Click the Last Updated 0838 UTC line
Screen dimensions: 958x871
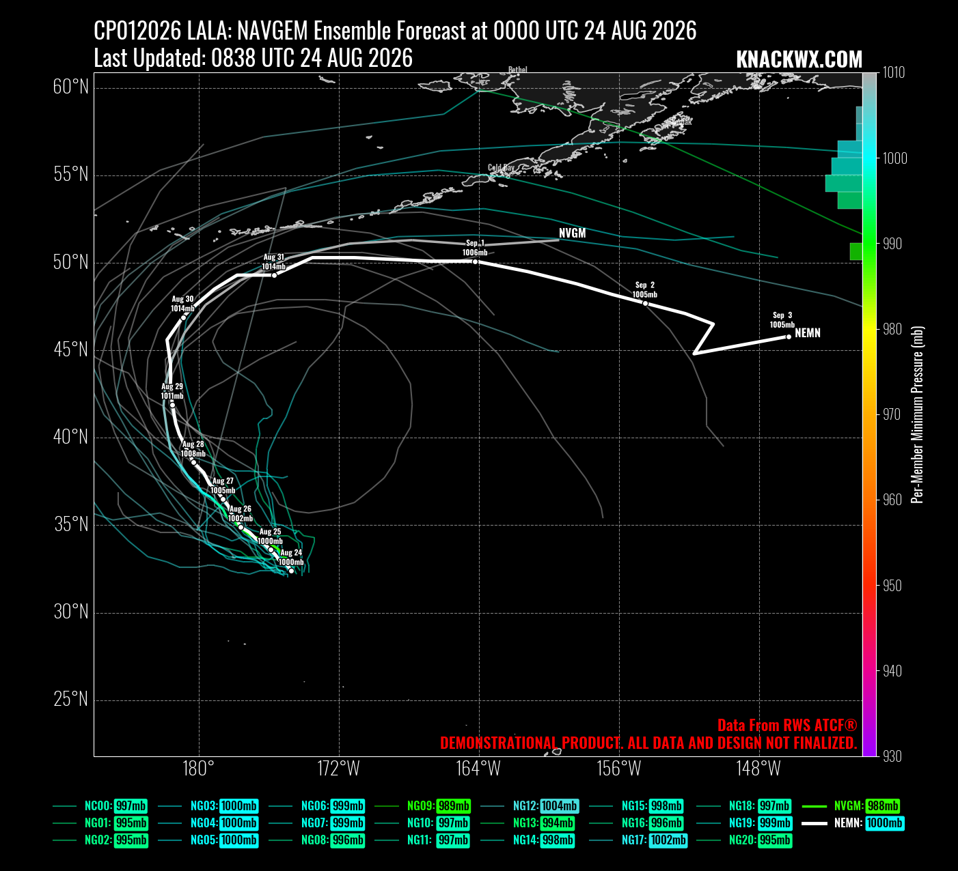pos(253,58)
